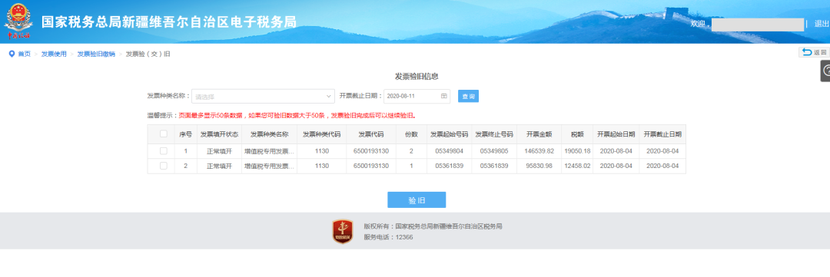This screenshot has width=830, height=277.
Task: Click the 首页 breadcrumb link
Action: (25, 54)
